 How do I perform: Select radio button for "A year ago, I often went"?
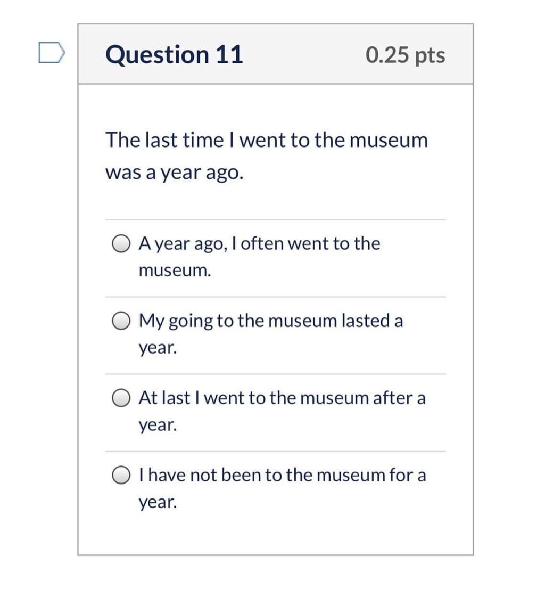[121, 244]
